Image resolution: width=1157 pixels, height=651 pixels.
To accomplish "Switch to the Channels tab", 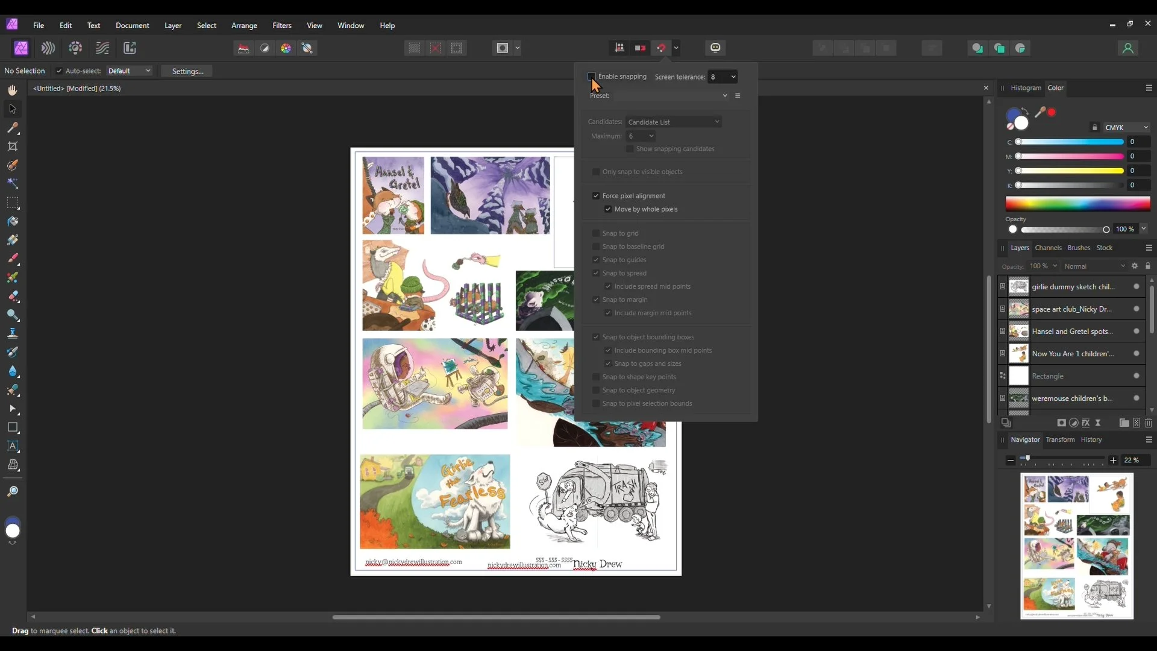I will (x=1048, y=248).
